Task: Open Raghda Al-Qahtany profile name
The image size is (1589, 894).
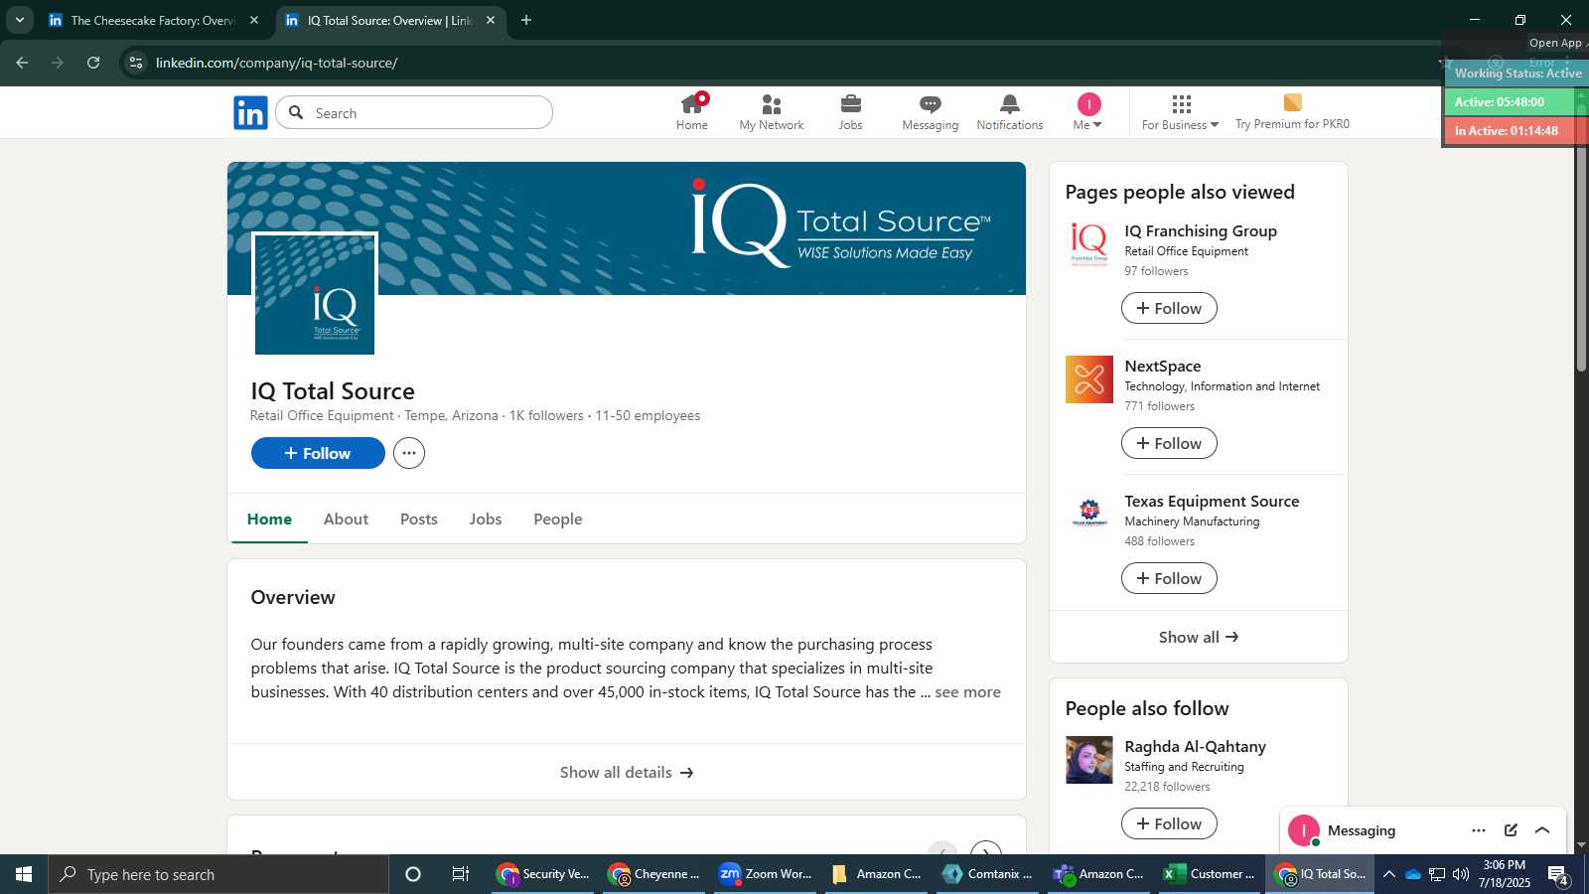Action: point(1195,746)
